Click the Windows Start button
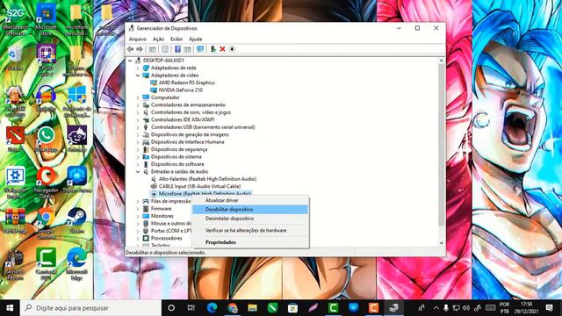The width and height of the screenshot is (562, 316). 10,308
